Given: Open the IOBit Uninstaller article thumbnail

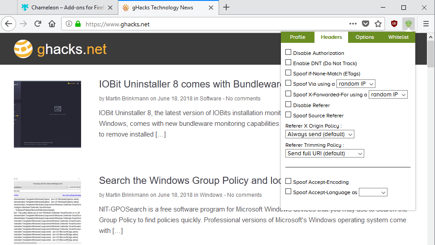Looking at the screenshot, I should (x=47, y=114).
